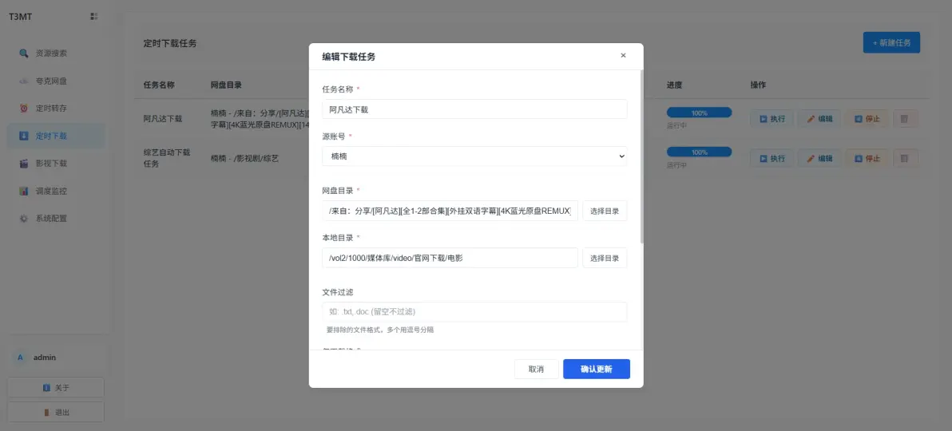This screenshot has height=431, width=952.
Task: Select 定时下载 in the sidebar
Action: coord(56,136)
